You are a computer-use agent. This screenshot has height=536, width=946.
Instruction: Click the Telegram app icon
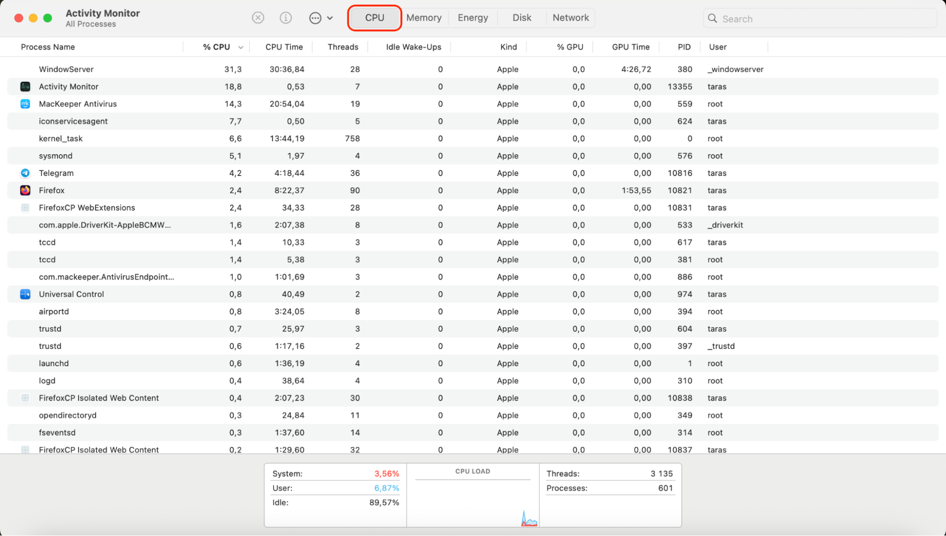tap(25, 173)
